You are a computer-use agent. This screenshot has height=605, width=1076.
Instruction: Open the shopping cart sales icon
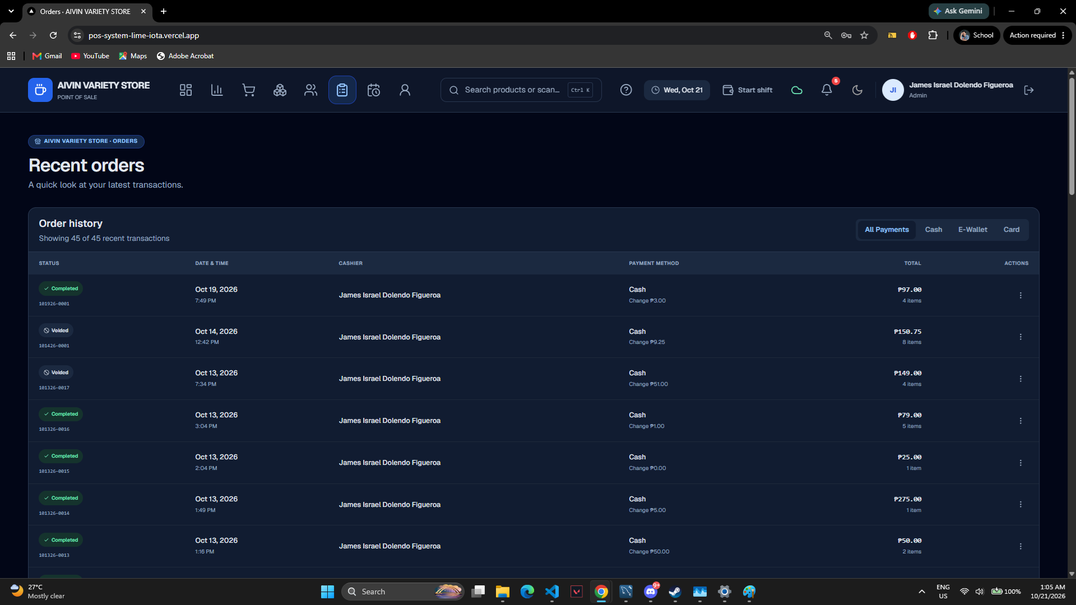coord(248,90)
